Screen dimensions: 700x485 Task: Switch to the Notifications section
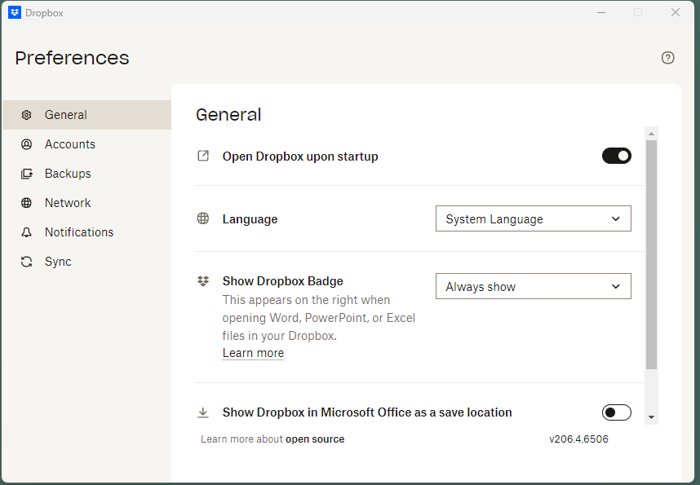point(78,232)
